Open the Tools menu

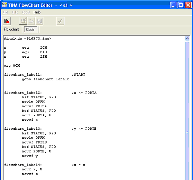pyautogui.click(x=26, y=12)
